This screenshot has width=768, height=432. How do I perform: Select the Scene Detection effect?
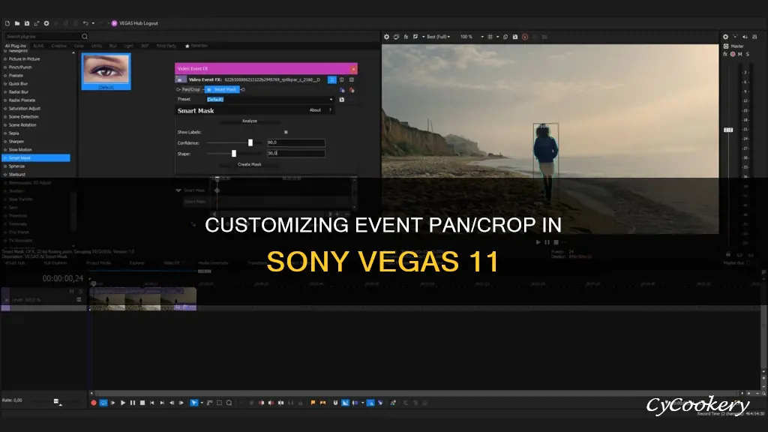click(x=23, y=116)
